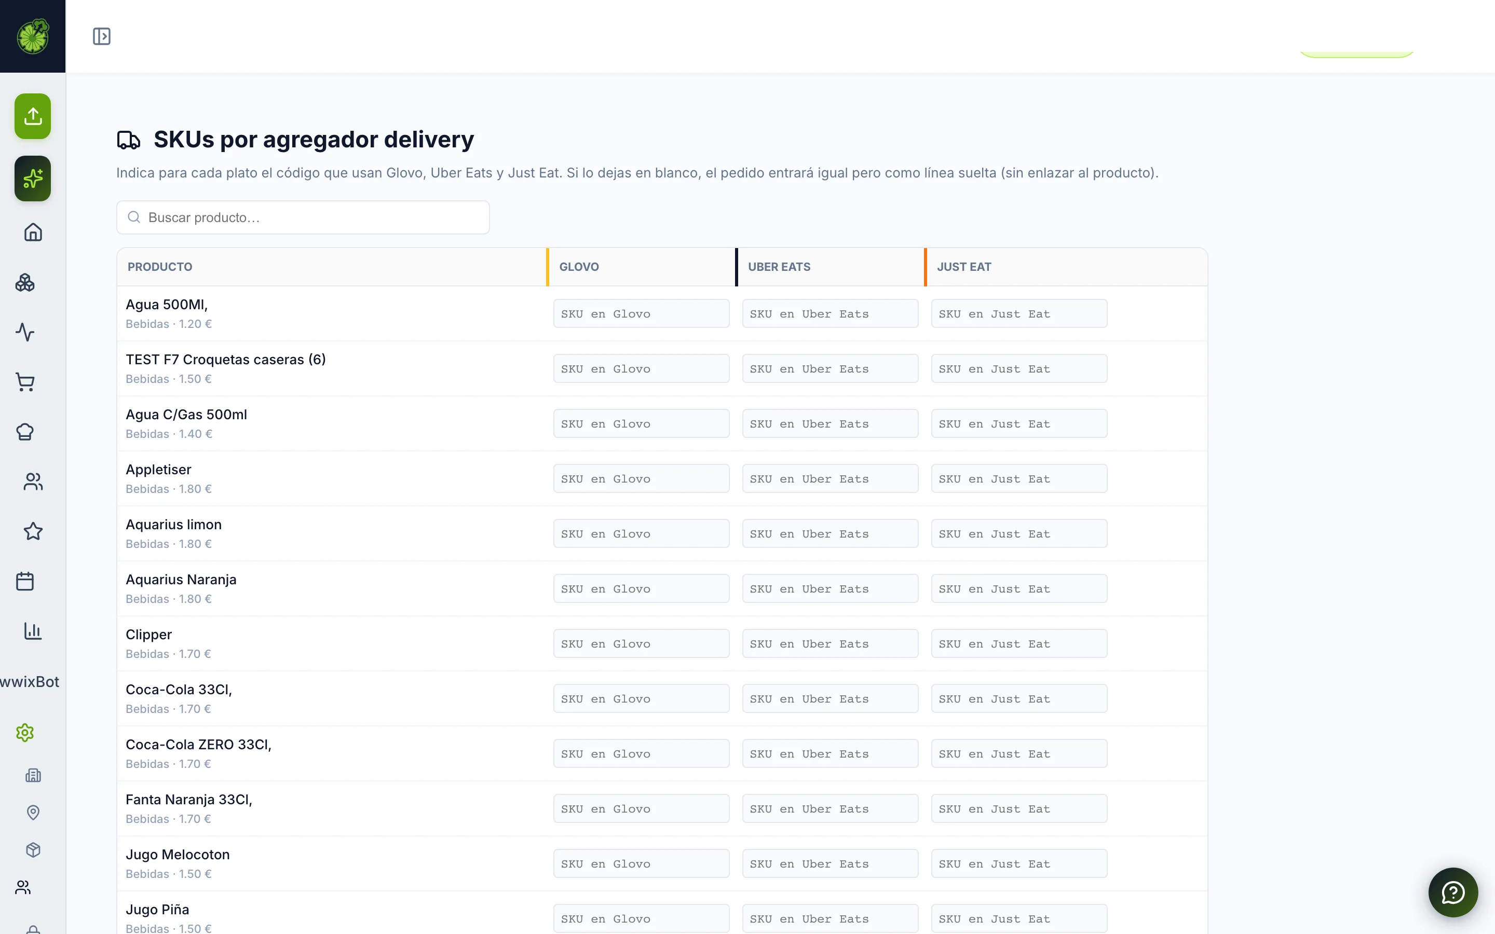
Task: Toggle the sidebar panel icon
Action: coord(101,36)
